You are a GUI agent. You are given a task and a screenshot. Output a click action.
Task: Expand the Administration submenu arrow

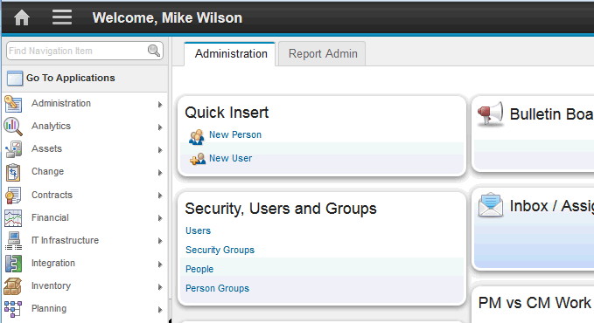point(160,105)
